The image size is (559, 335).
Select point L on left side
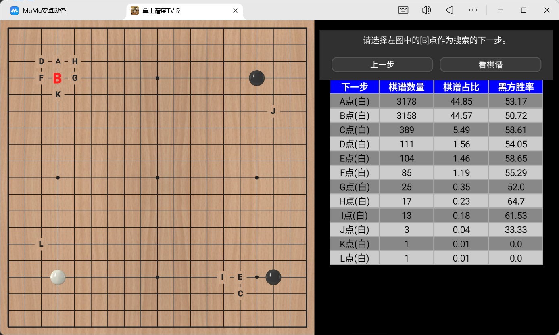(x=41, y=244)
